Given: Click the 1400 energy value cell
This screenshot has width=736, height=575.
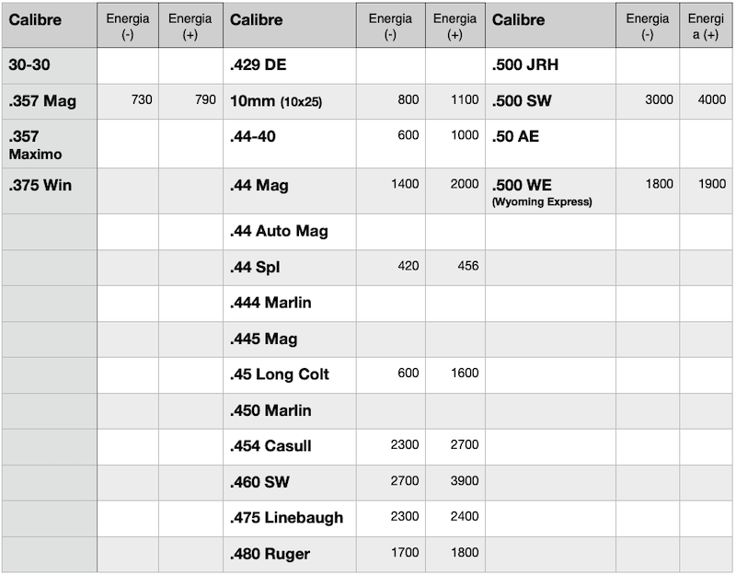Looking at the screenshot, I should point(404,184).
